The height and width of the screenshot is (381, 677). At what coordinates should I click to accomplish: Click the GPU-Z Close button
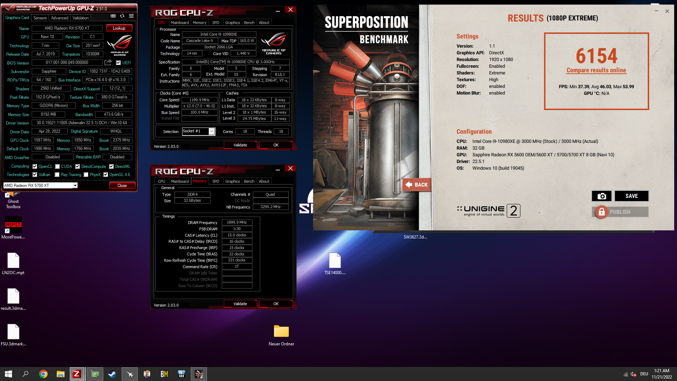[122, 185]
